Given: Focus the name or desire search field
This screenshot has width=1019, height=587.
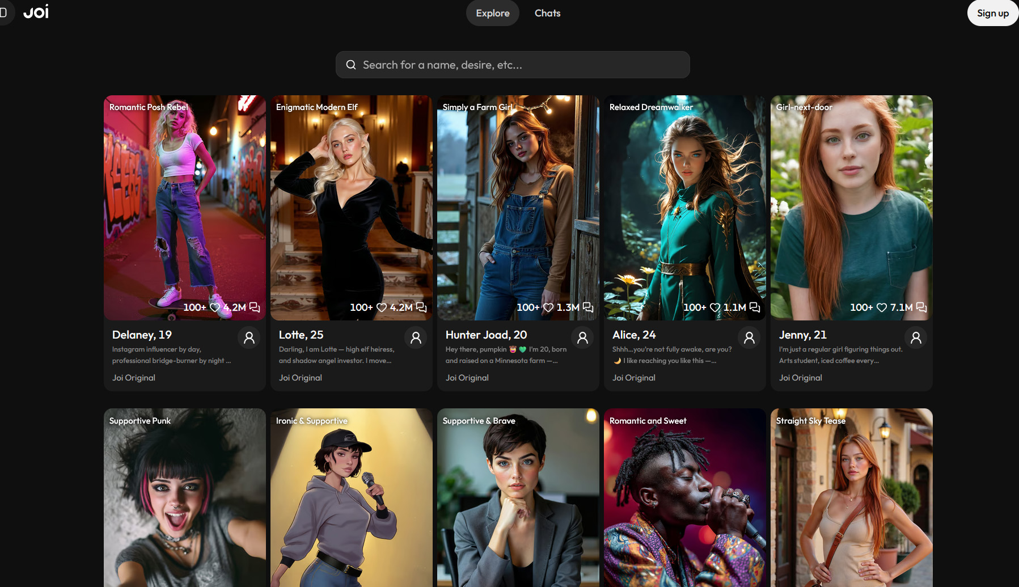Looking at the screenshot, I should point(513,65).
